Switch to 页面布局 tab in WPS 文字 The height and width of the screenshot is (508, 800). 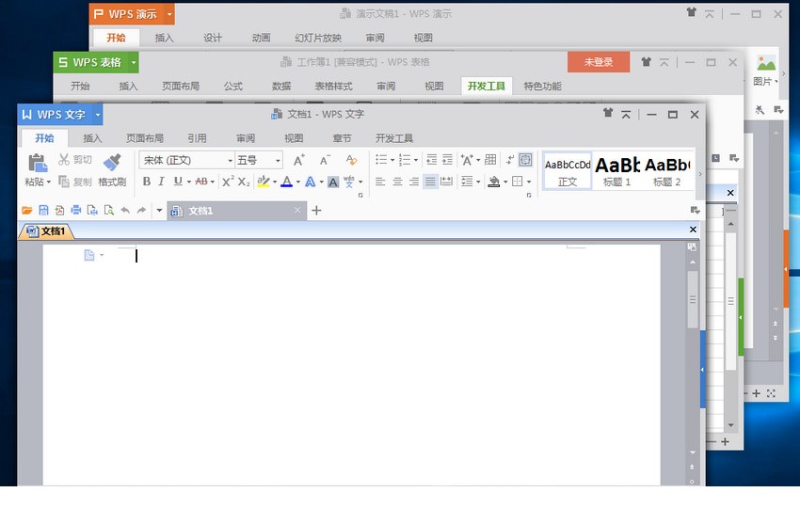coord(145,138)
